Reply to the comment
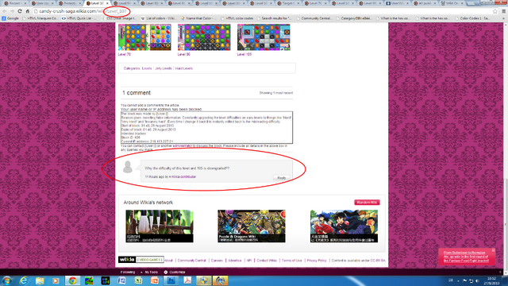508x286 pixels. pos(281,178)
